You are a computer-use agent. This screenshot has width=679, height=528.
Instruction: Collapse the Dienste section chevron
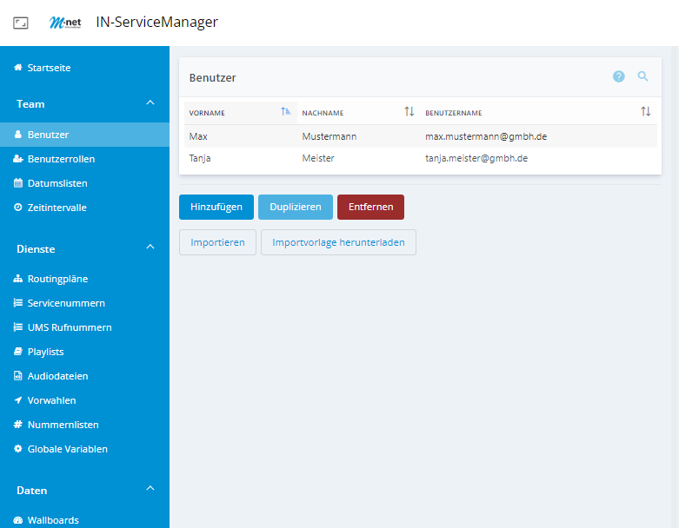point(150,248)
